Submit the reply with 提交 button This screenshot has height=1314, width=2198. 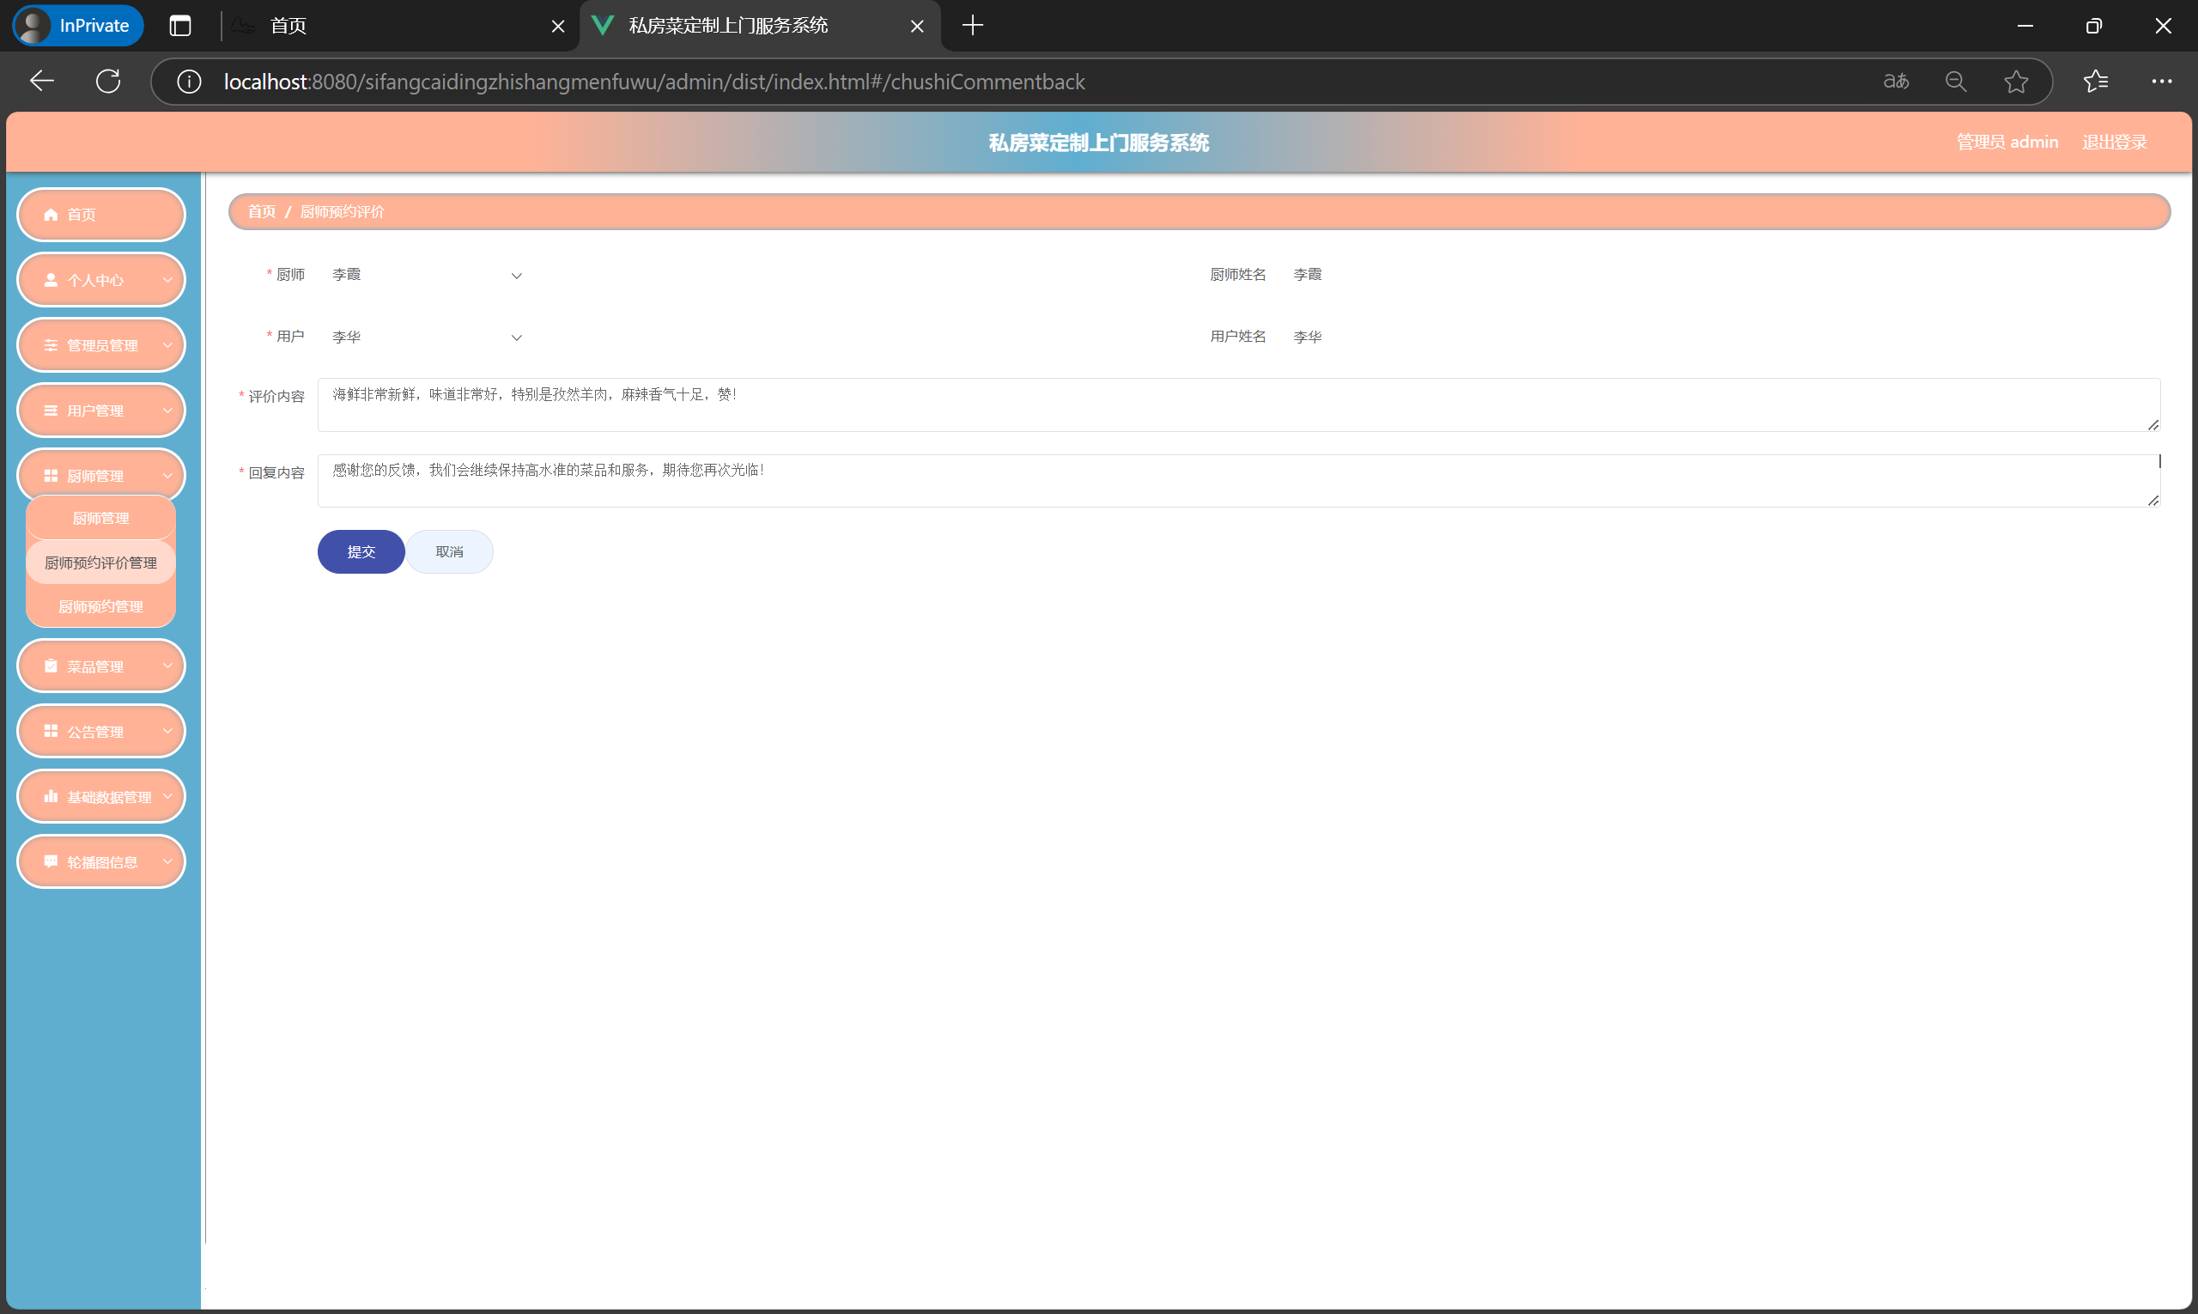(361, 551)
